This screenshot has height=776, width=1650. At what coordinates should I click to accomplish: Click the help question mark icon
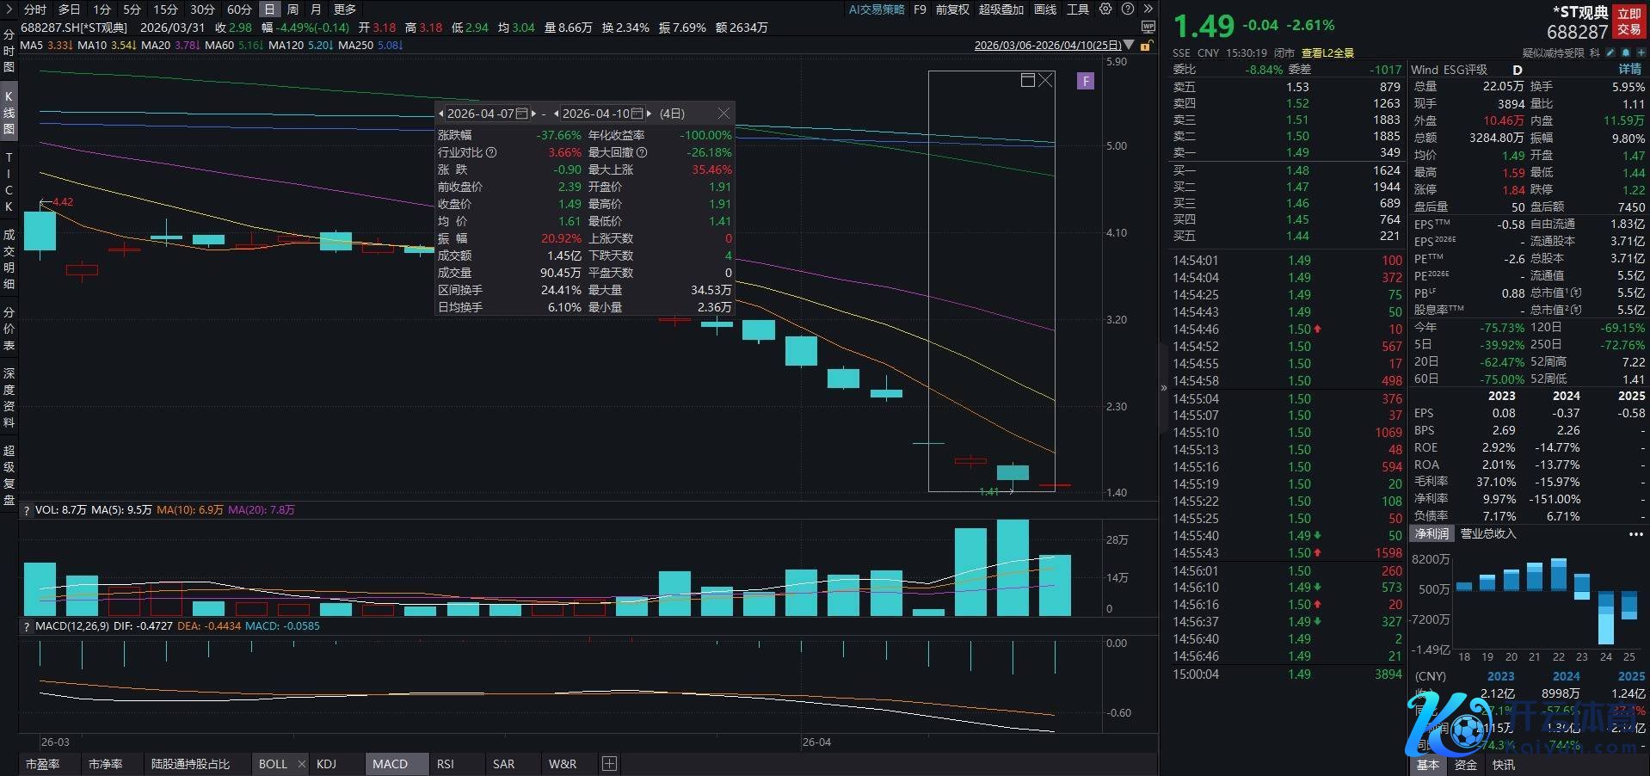(x=1127, y=9)
